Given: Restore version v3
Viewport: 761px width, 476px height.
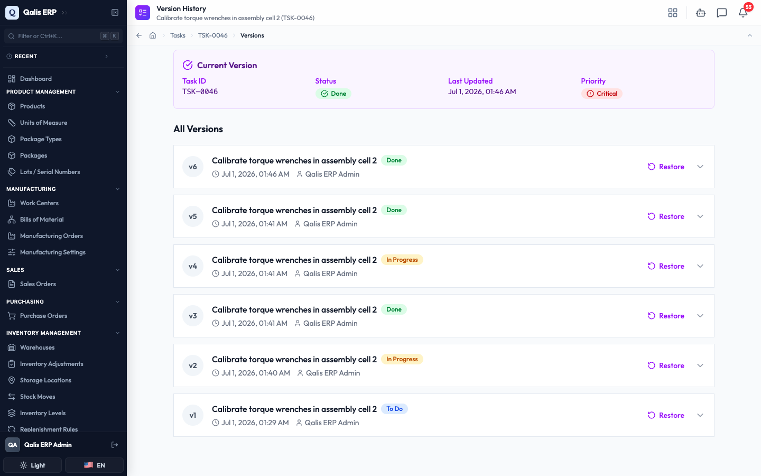Looking at the screenshot, I should (666, 316).
